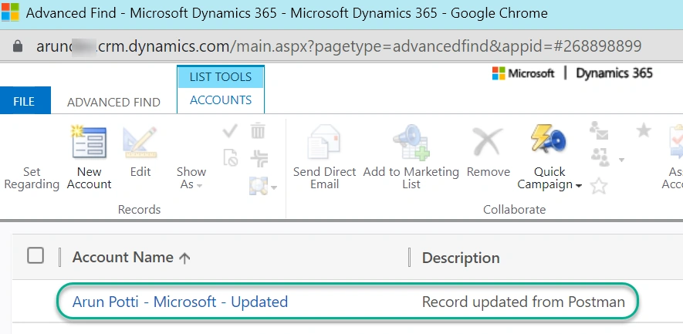Create a record with New Account

click(90, 158)
